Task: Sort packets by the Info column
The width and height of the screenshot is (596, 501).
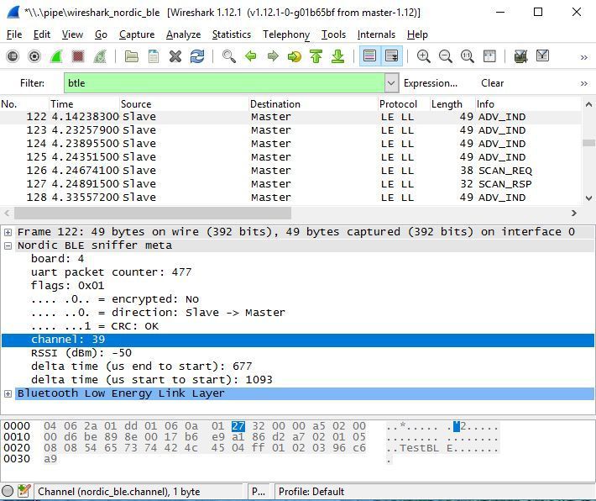Action: point(528,104)
